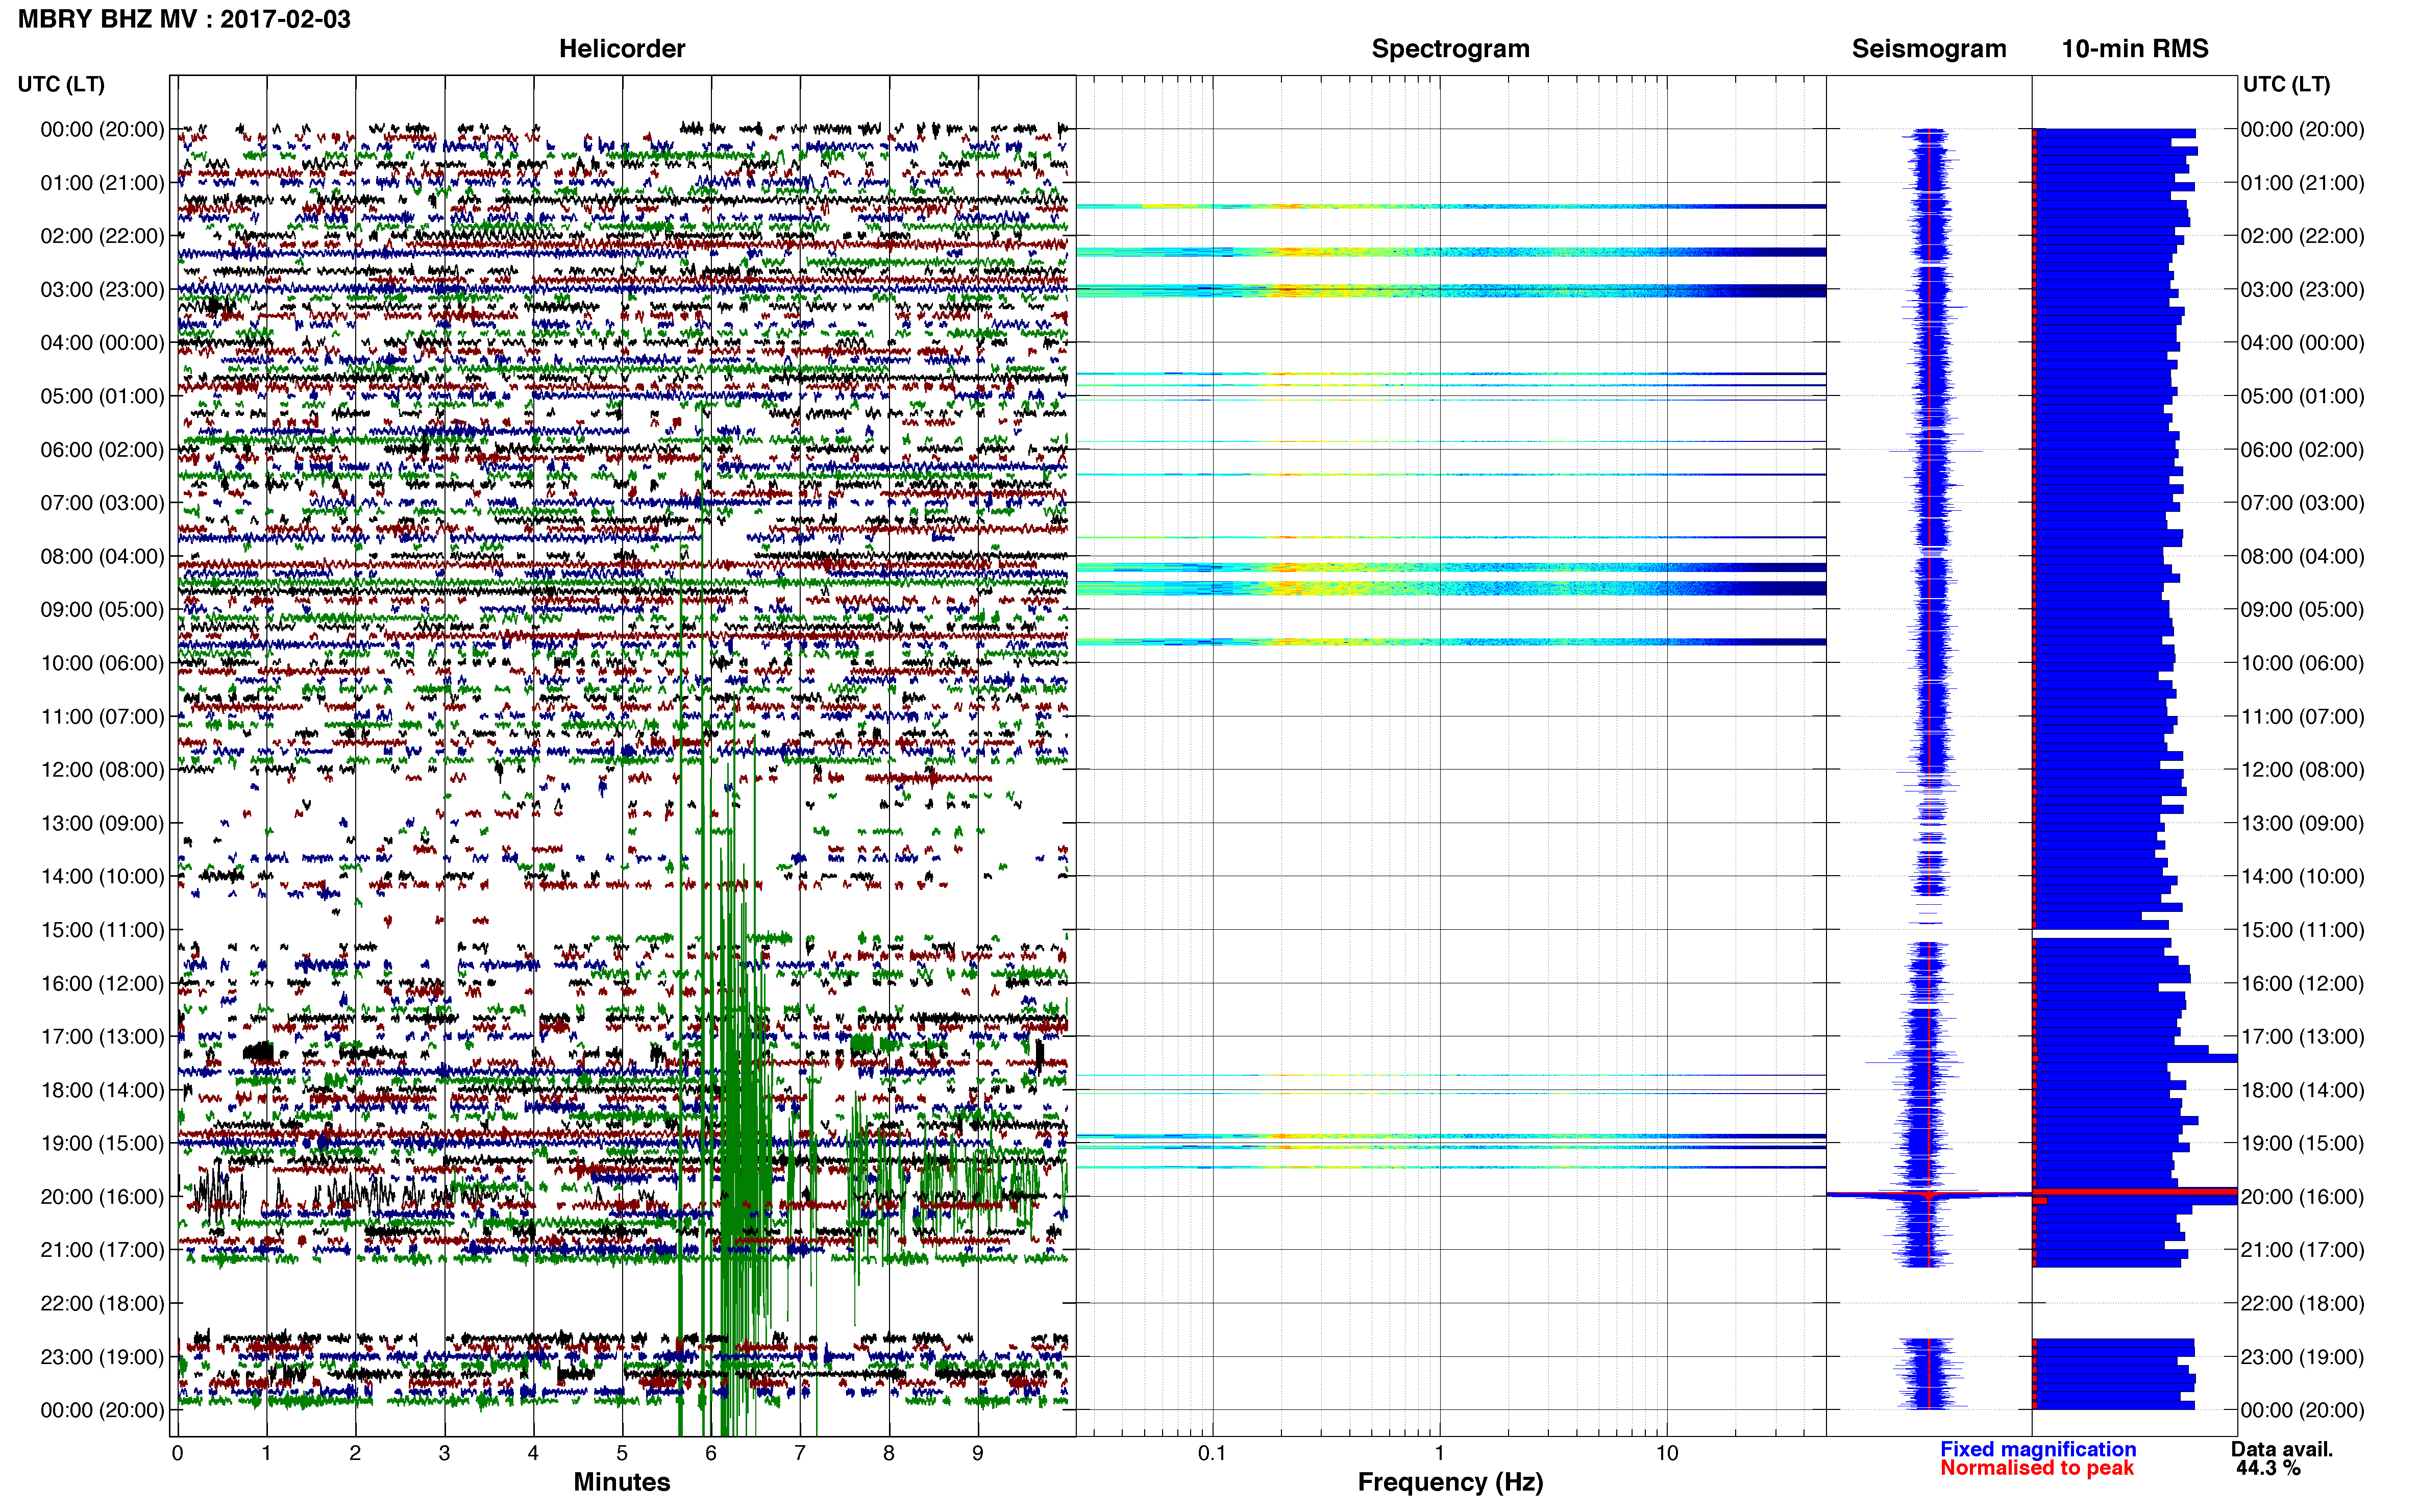2419x1512 pixels.
Task: Click the 'Helicorder' panel heading
Action: coord(621,49)
